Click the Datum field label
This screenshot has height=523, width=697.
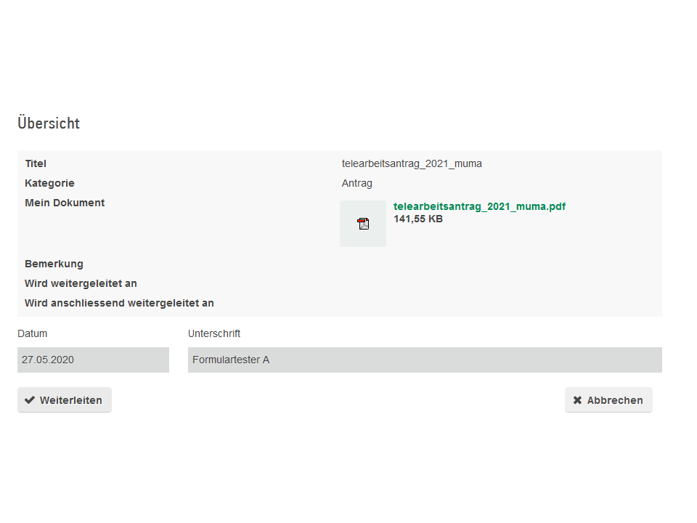point(33,333)
